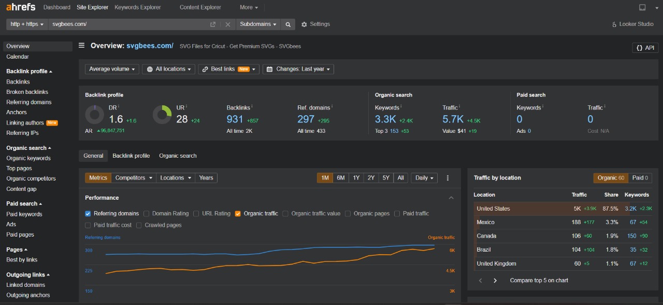Screen dimensions: 663x305
Task: Click the search magnifier button
Action: 289,24
